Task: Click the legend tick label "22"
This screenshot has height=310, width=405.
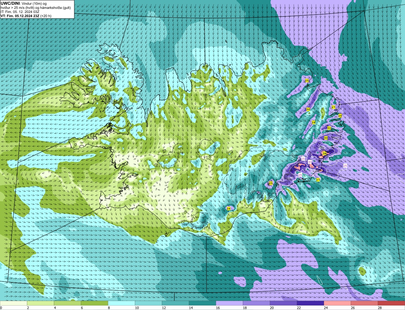Action: (299, 308)
